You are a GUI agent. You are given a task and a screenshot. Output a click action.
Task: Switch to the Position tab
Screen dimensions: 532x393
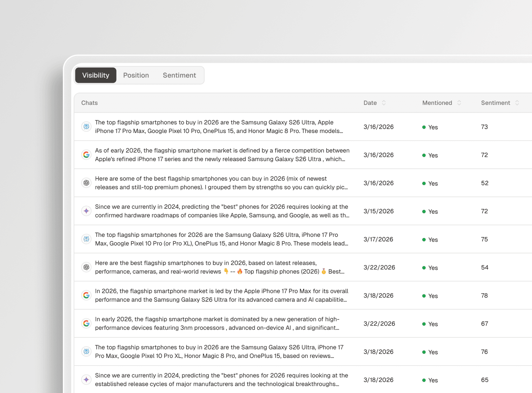[x=136, y=75]
